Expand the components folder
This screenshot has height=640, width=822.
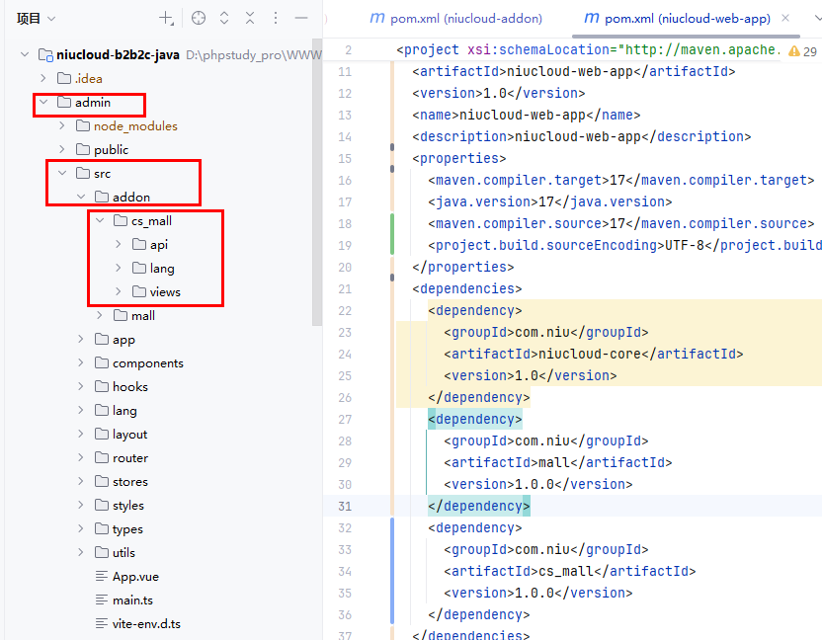(x=81, y=363)
